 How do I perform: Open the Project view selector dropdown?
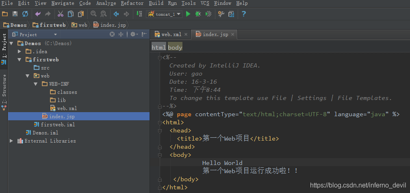[55, 35]
